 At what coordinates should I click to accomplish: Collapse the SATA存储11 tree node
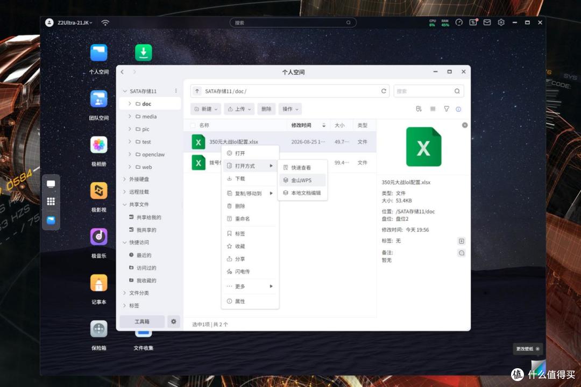(x=125, y=91)
